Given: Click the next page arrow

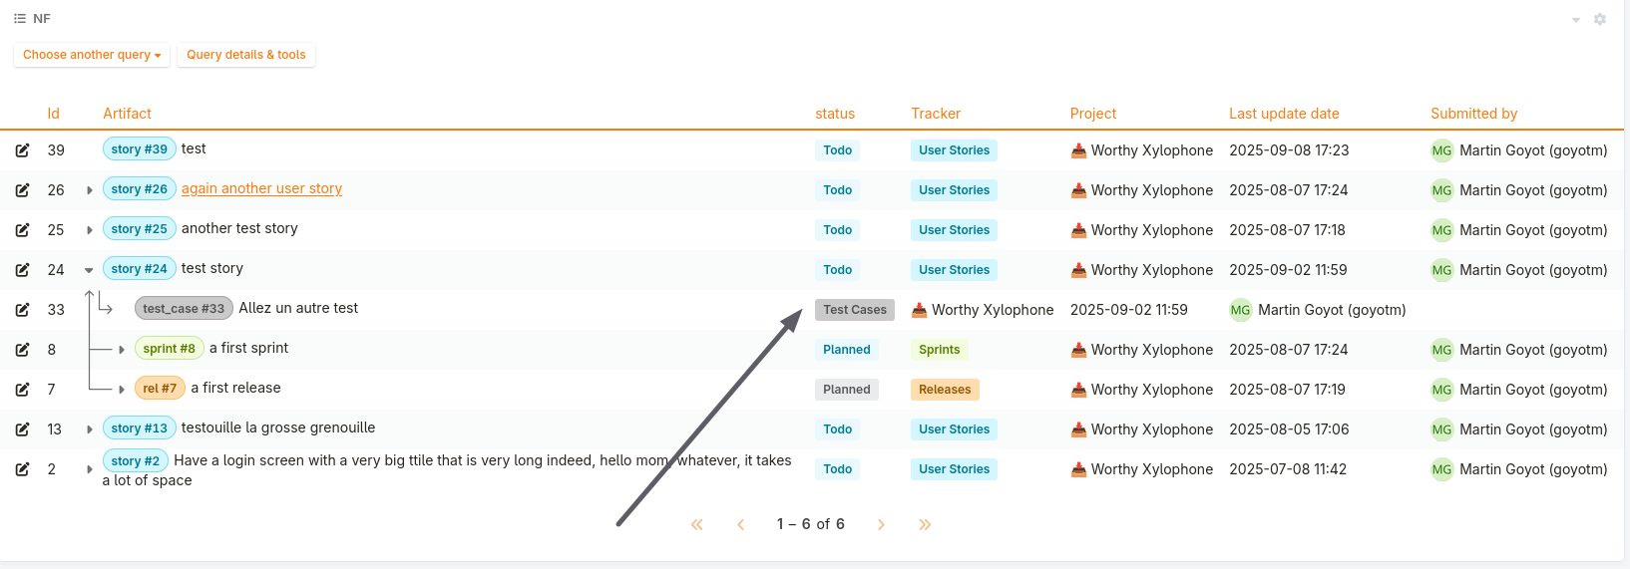Looking at the screenshot, I should pyautogui.click(x=881, y=524).
